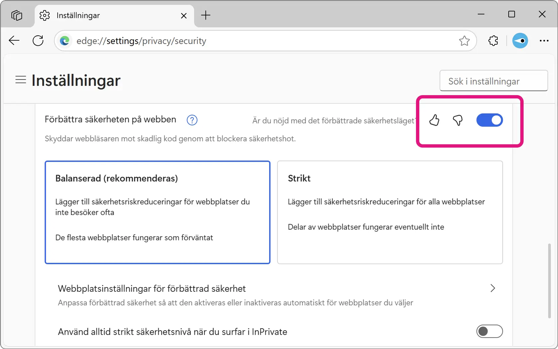Click the favorite star icon in the address bar
The image size is (558, 349).
point(464,41)
